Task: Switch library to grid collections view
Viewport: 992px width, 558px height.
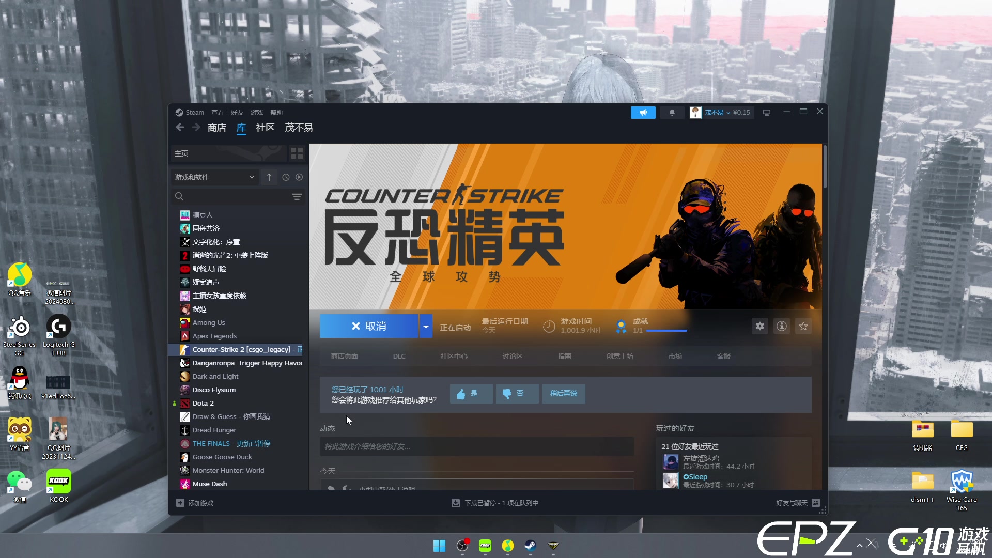Action: click(297, 153)
